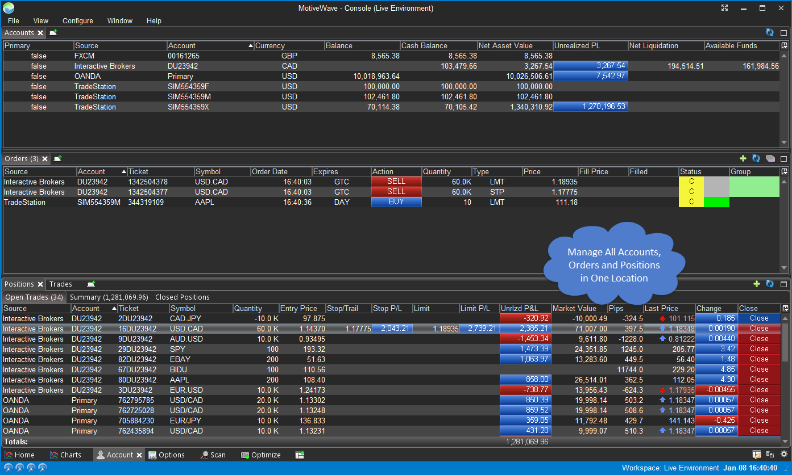Open the Orders table column chooser
Viewport: 792px width, 475px height.
[x=785, y=171]
